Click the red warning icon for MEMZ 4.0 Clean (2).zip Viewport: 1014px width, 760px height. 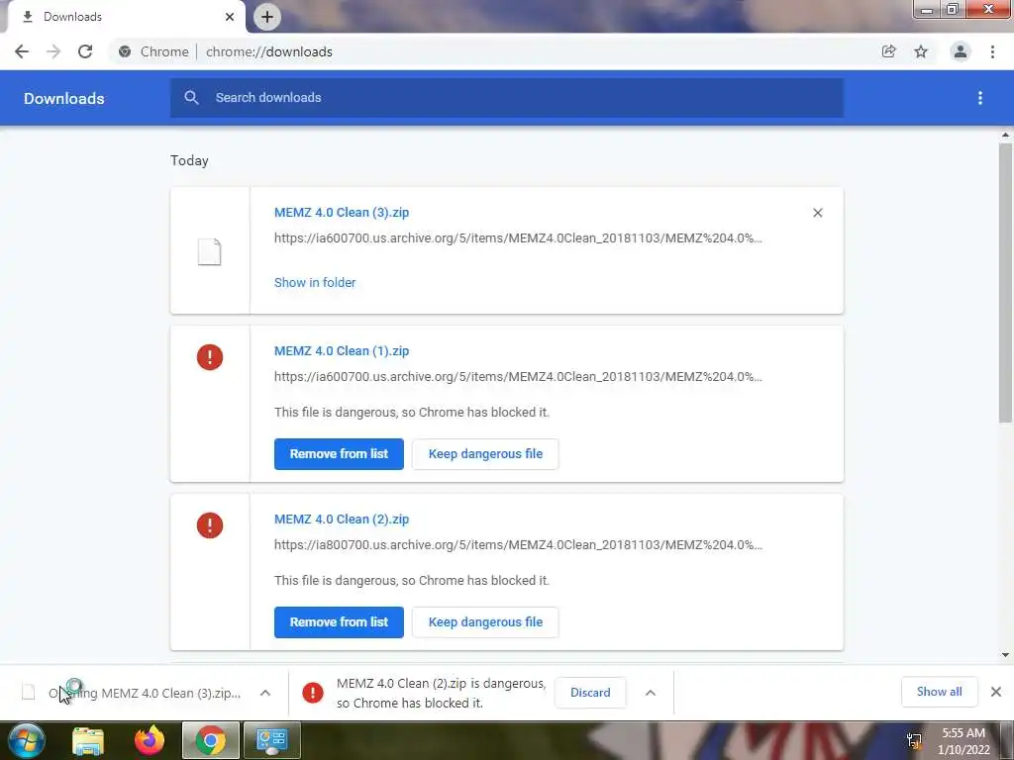coord(210,524)
